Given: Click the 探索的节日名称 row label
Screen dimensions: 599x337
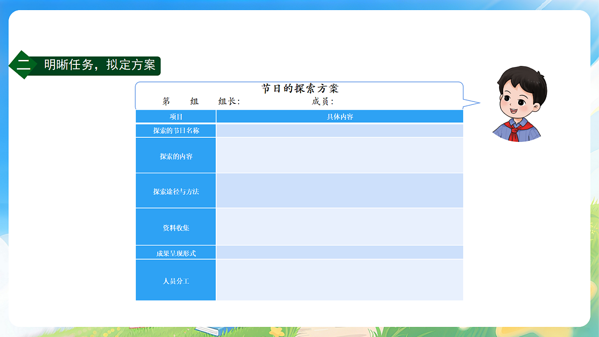Looking at the screenshot, I should (176, 131).
